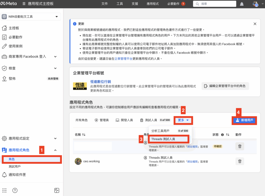Click the home icon next to 主控板
Image resolution: width=265 pixels, height=196 pixels.
4,28
